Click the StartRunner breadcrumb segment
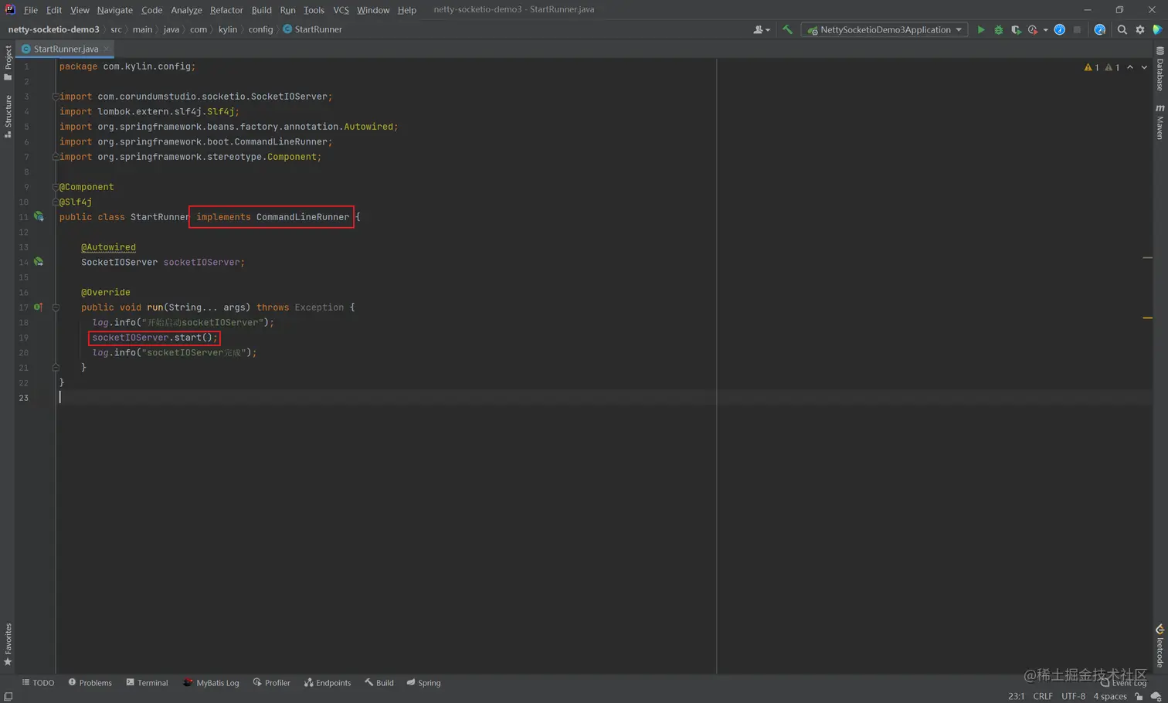Viewport: 1168px width, 703px height. click(312, 29)
